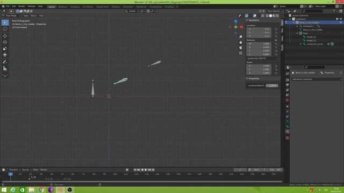Viewport: 344px width, 193px height.
Task: Toggle camera view gizmo icon
Action: 241,48
